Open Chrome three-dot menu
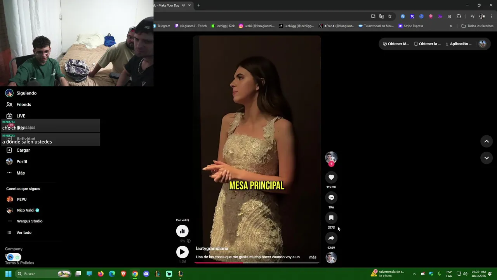 pos(491,16)
